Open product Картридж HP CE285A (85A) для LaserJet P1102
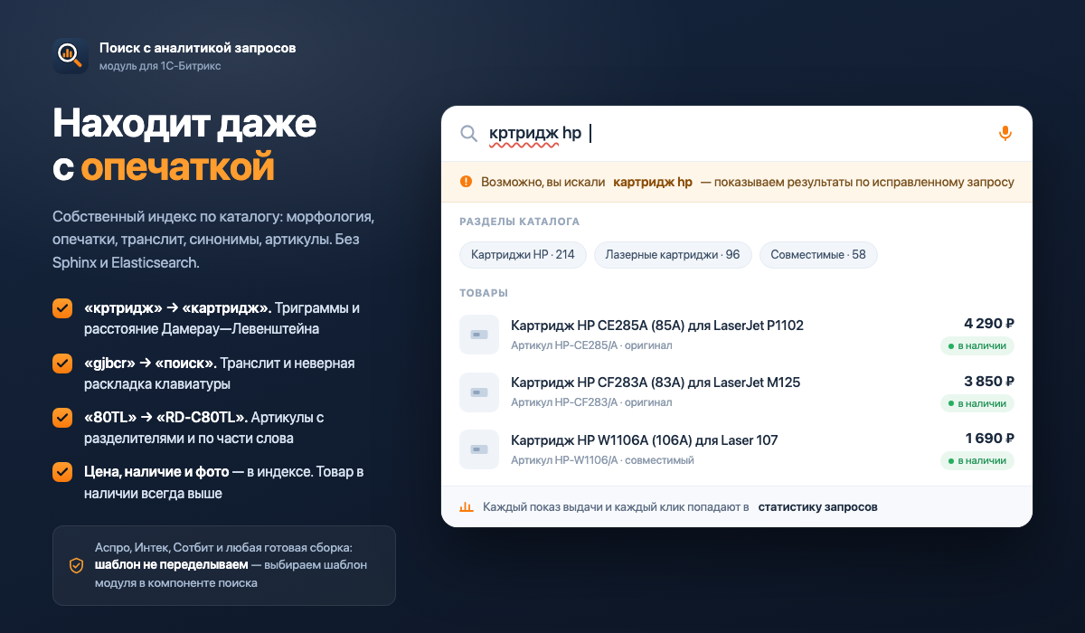The height and width of the screenshot is (633, 1085). tap(657, 326)
